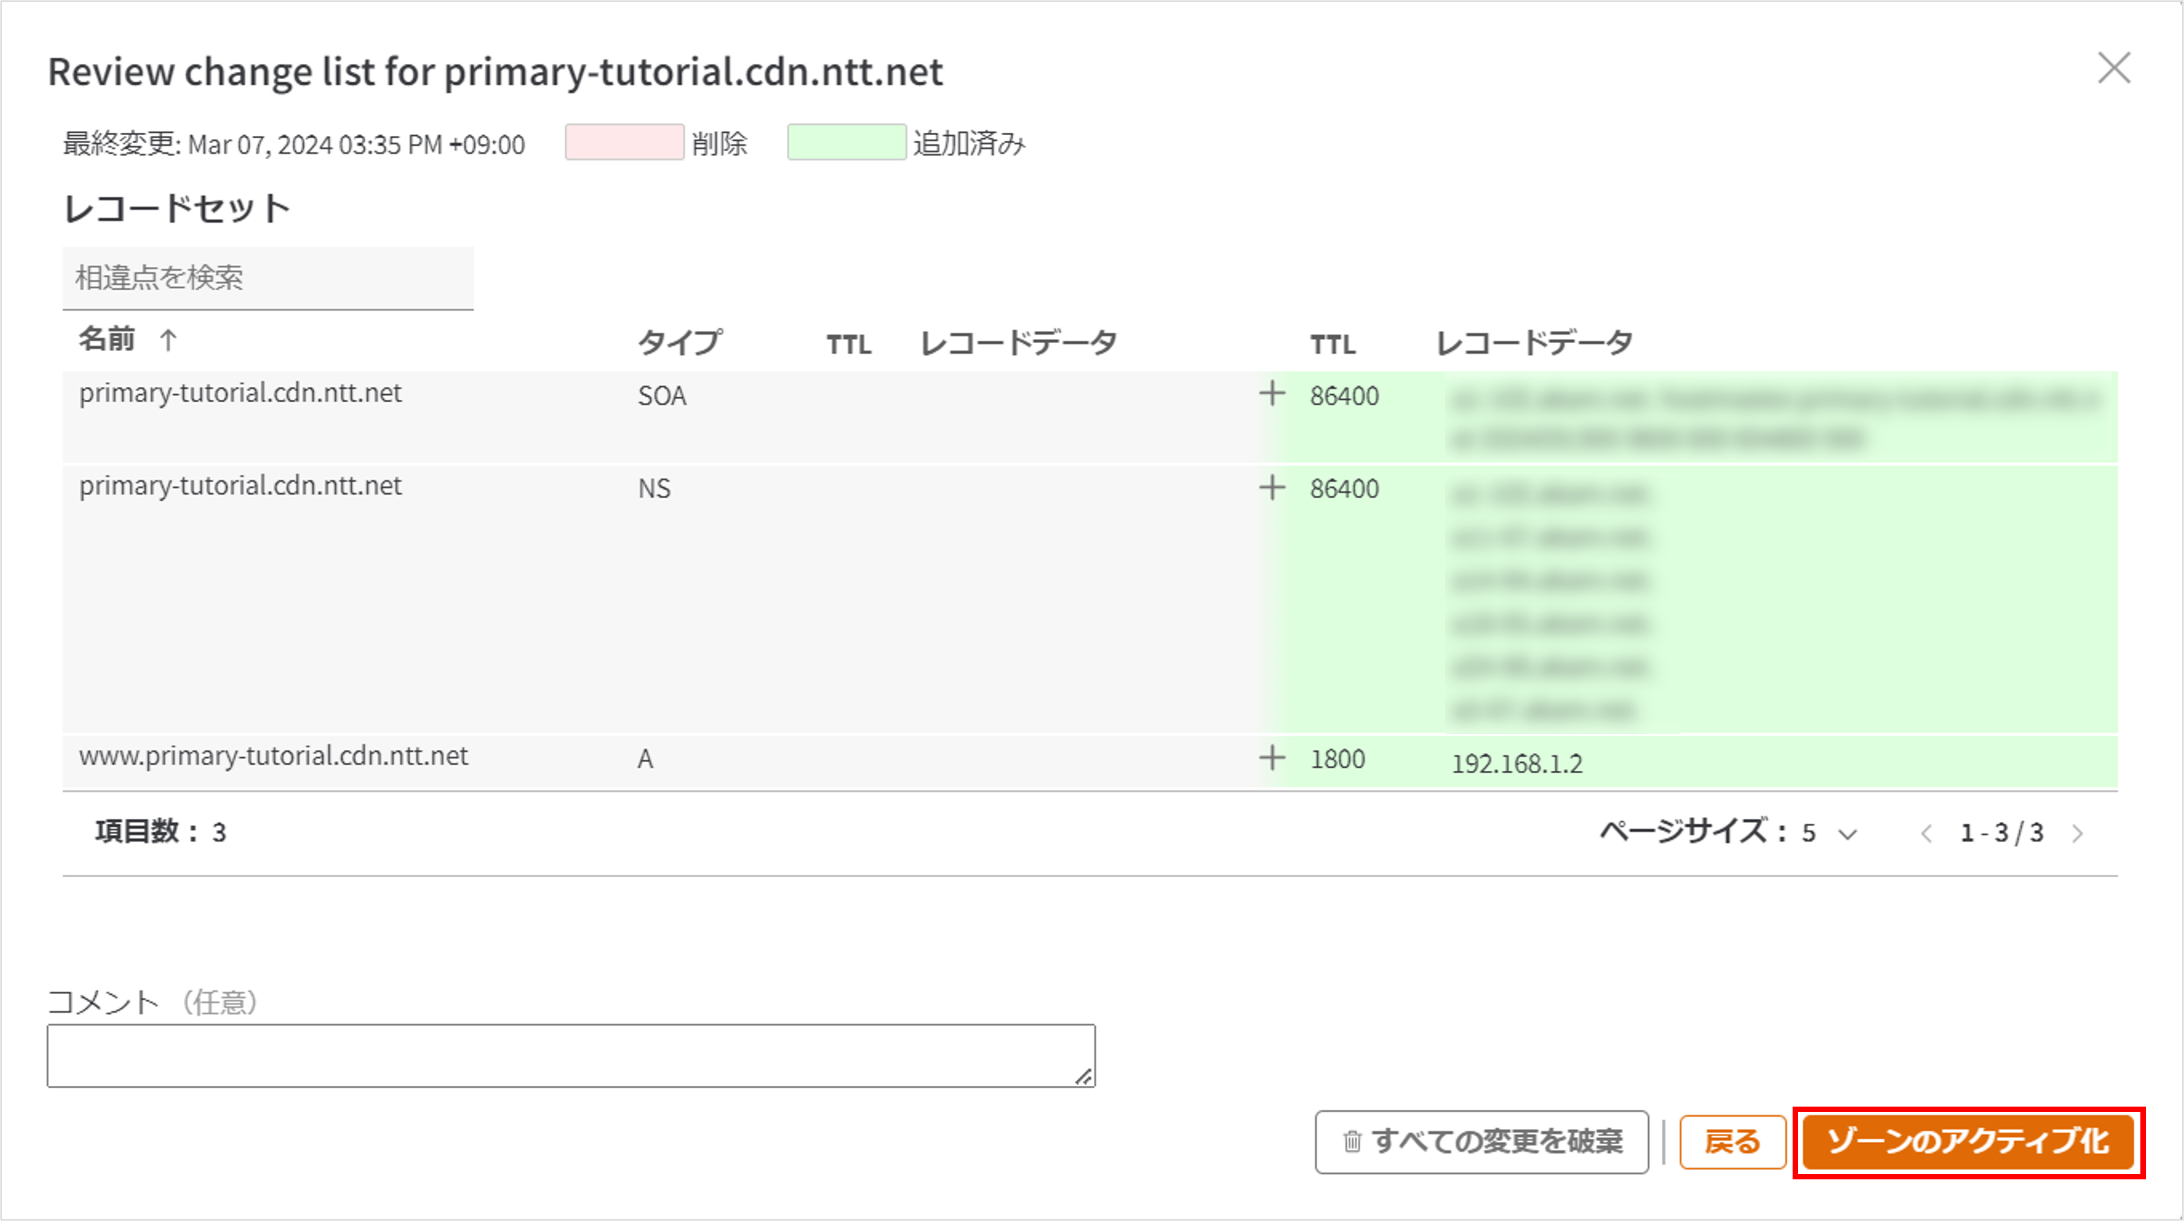Select the www.primary-tutorial.cdn.ntt.net record row
Image resolution: width=2184 pixels, height=1221 pixels.
click(273, 756)
